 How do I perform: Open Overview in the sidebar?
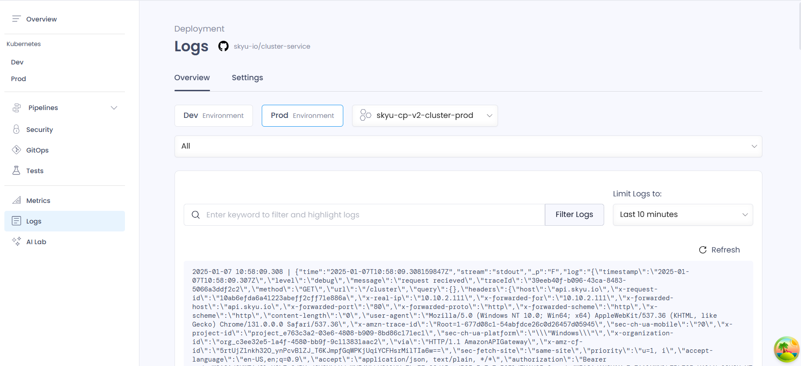coord(42,19)
